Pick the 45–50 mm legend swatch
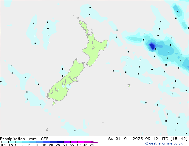The image size is (189, 146). (x=88, y=142)
